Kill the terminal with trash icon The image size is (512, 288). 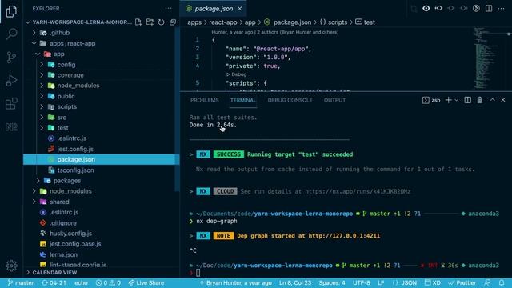coord(480,100)
